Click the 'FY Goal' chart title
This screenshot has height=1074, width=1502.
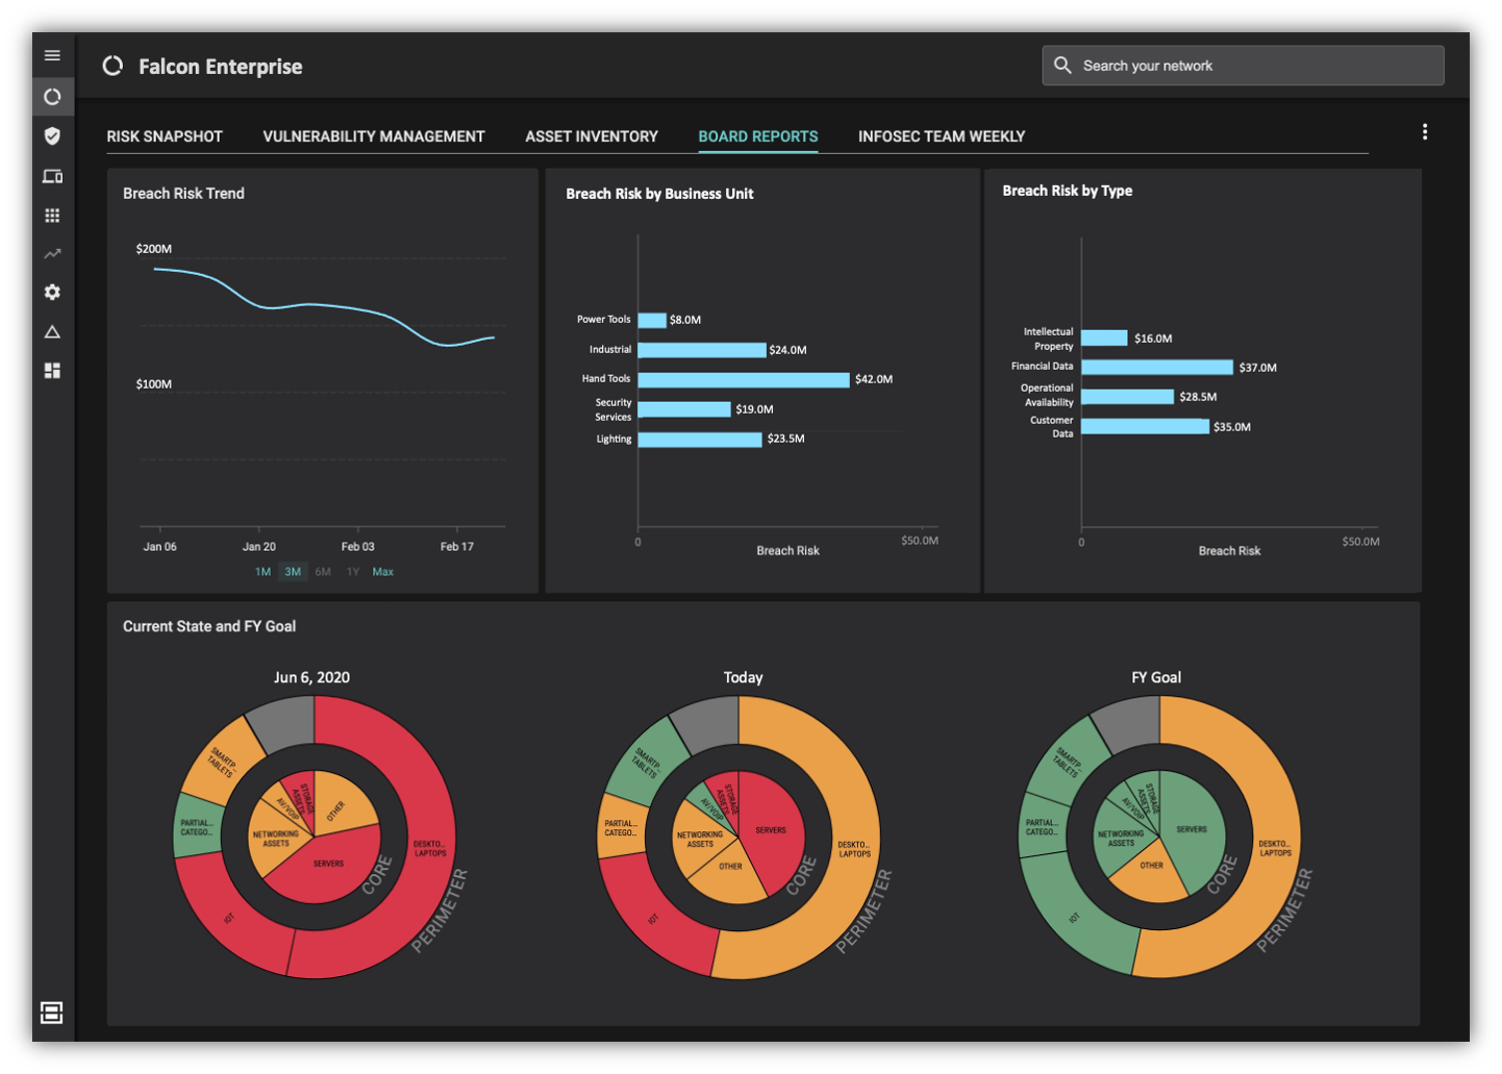point(1156,677)
